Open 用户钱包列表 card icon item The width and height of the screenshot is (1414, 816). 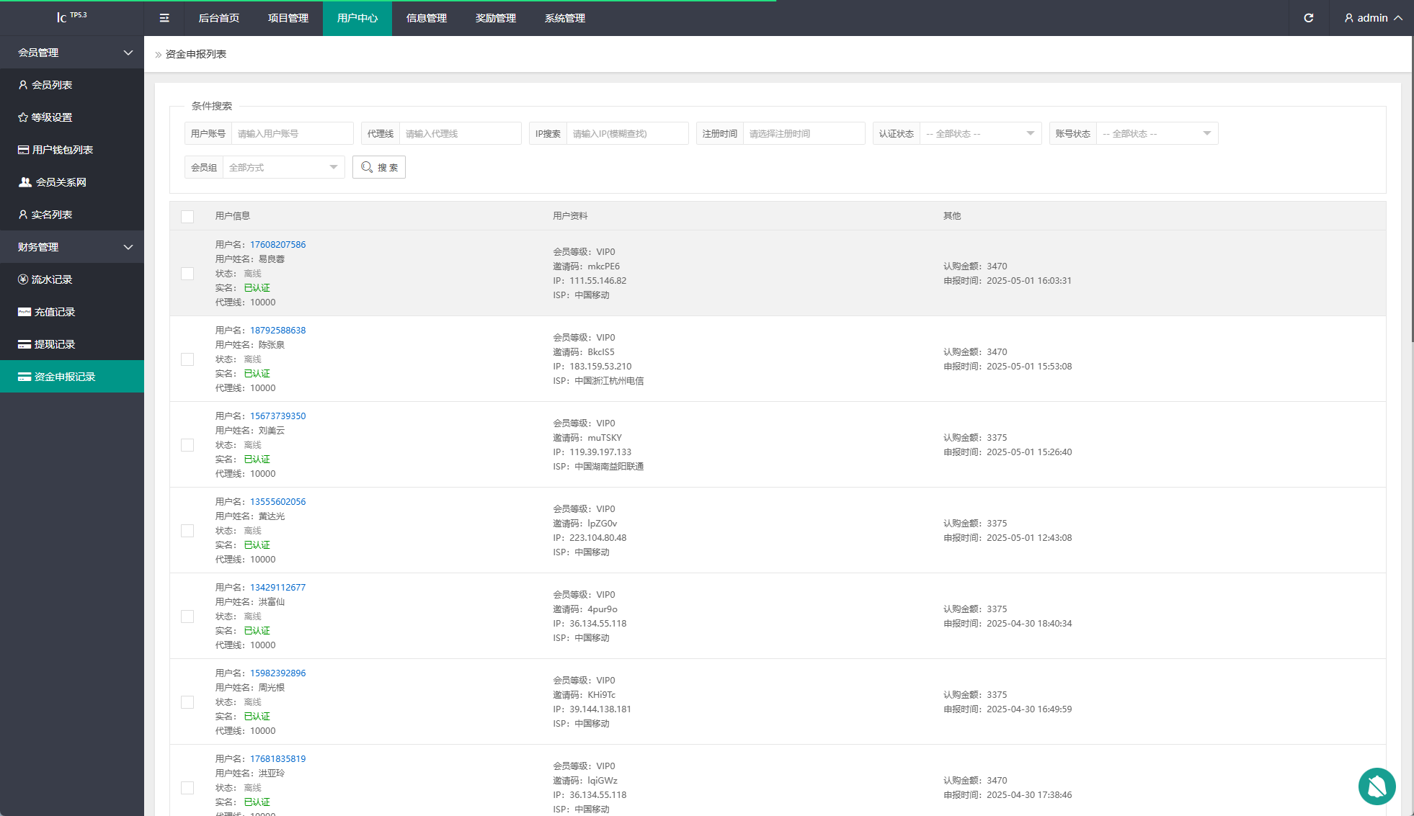pyautogui.click(x=23, y=150)
